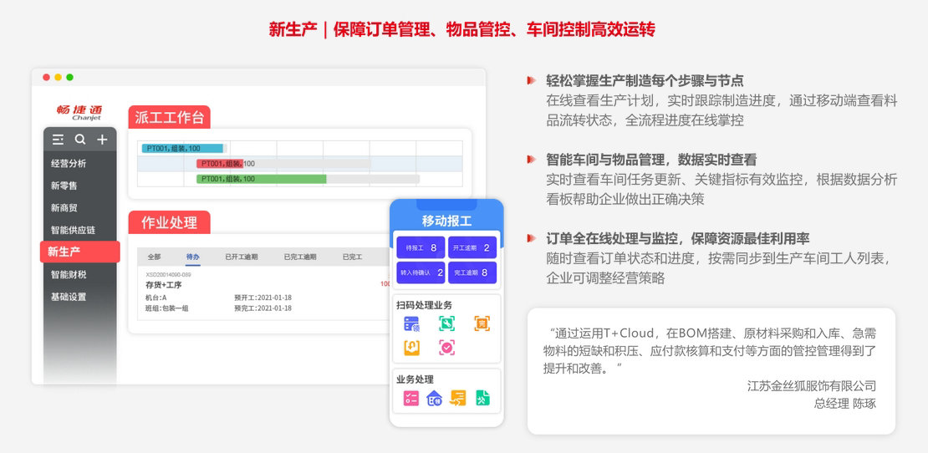
Task: Click the green PT001 progress bar
Action: [261, 179]
